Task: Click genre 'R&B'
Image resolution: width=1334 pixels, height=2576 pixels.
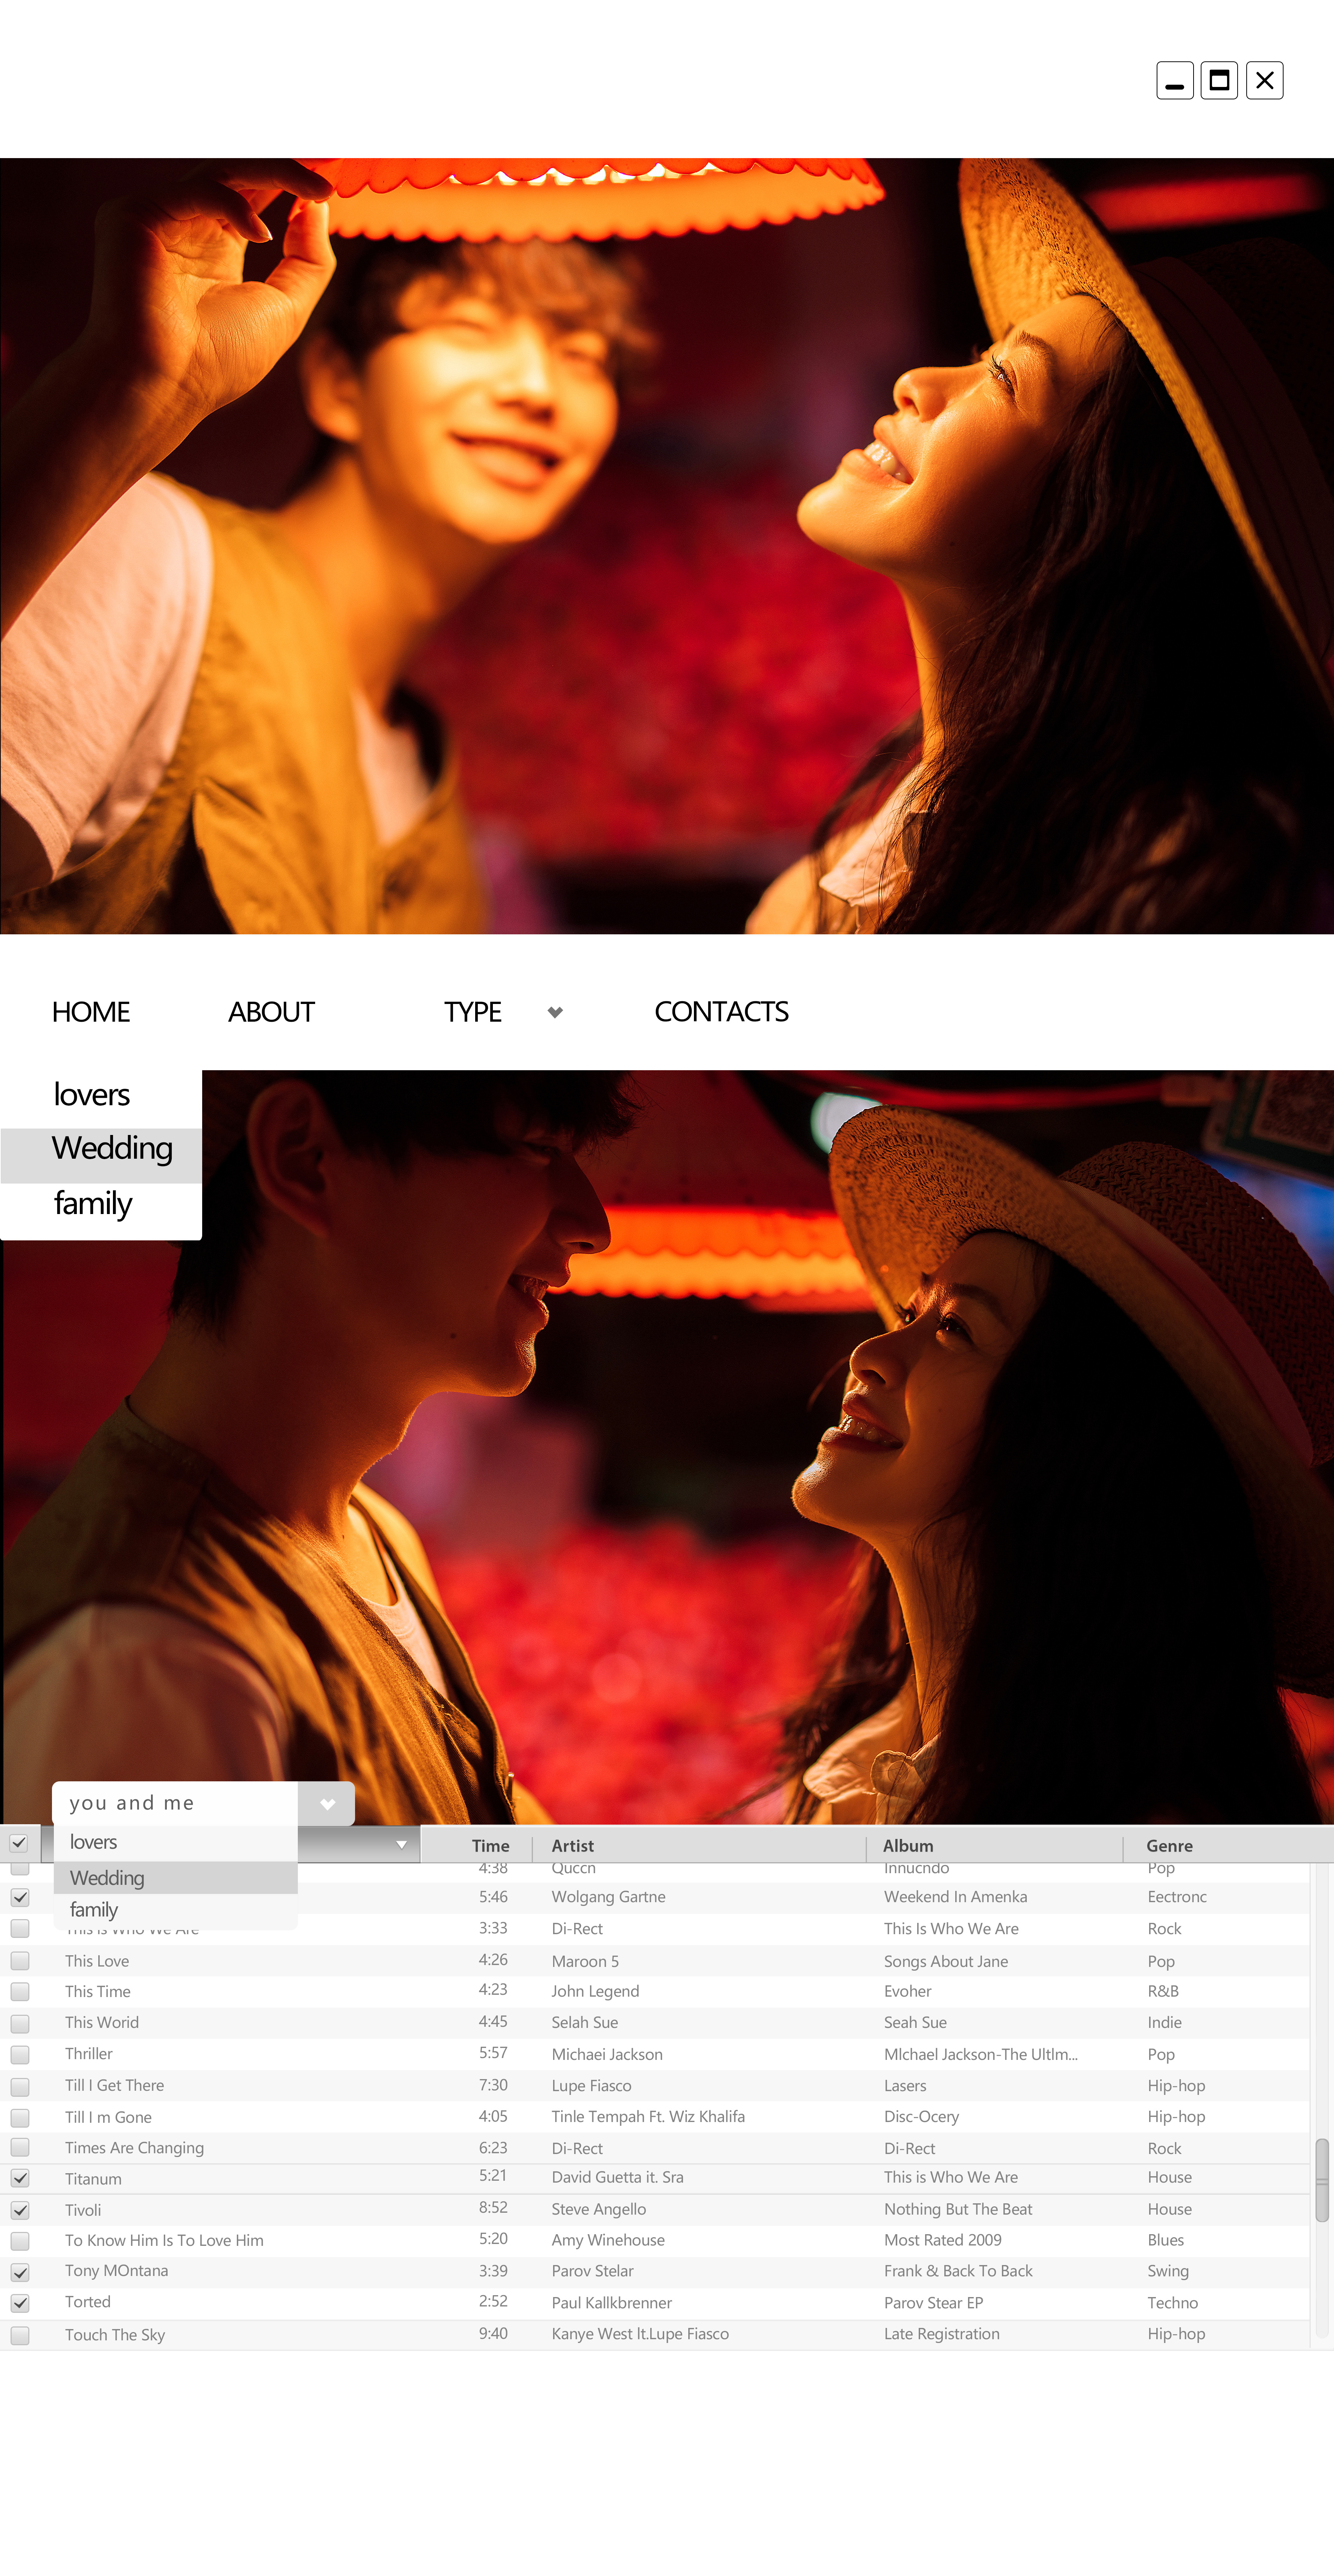Action: [x=1163, y=1991]
